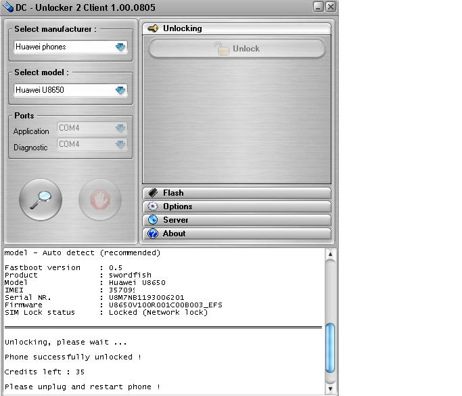Click the Huawei U8650 model field text
Image resolution: width=462 pixels, height=396 pixels.
point(41,90)
